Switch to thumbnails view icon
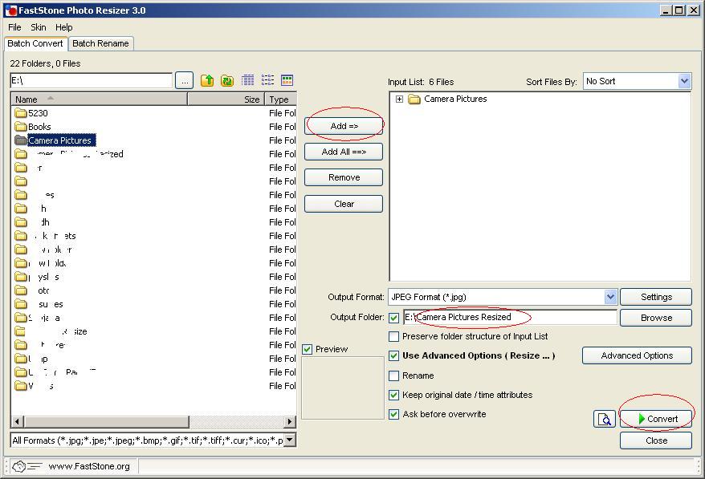The height and width of the screenshot is (479, 705). point(287,80)
